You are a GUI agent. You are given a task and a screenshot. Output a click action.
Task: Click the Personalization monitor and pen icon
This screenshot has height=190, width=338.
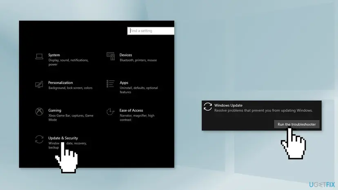click(x=39, y=84)
